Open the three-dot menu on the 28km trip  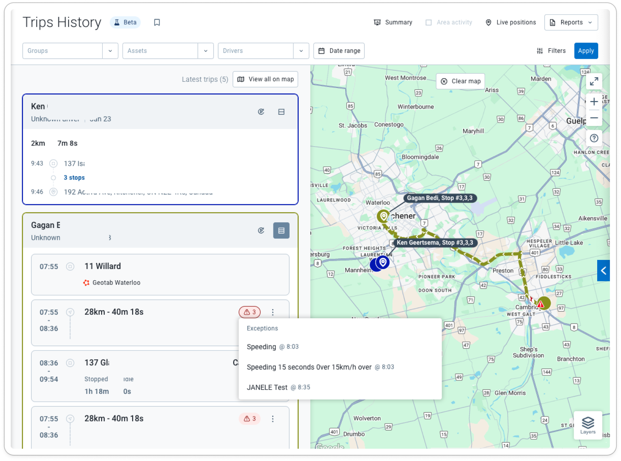[x=273, y=312]
